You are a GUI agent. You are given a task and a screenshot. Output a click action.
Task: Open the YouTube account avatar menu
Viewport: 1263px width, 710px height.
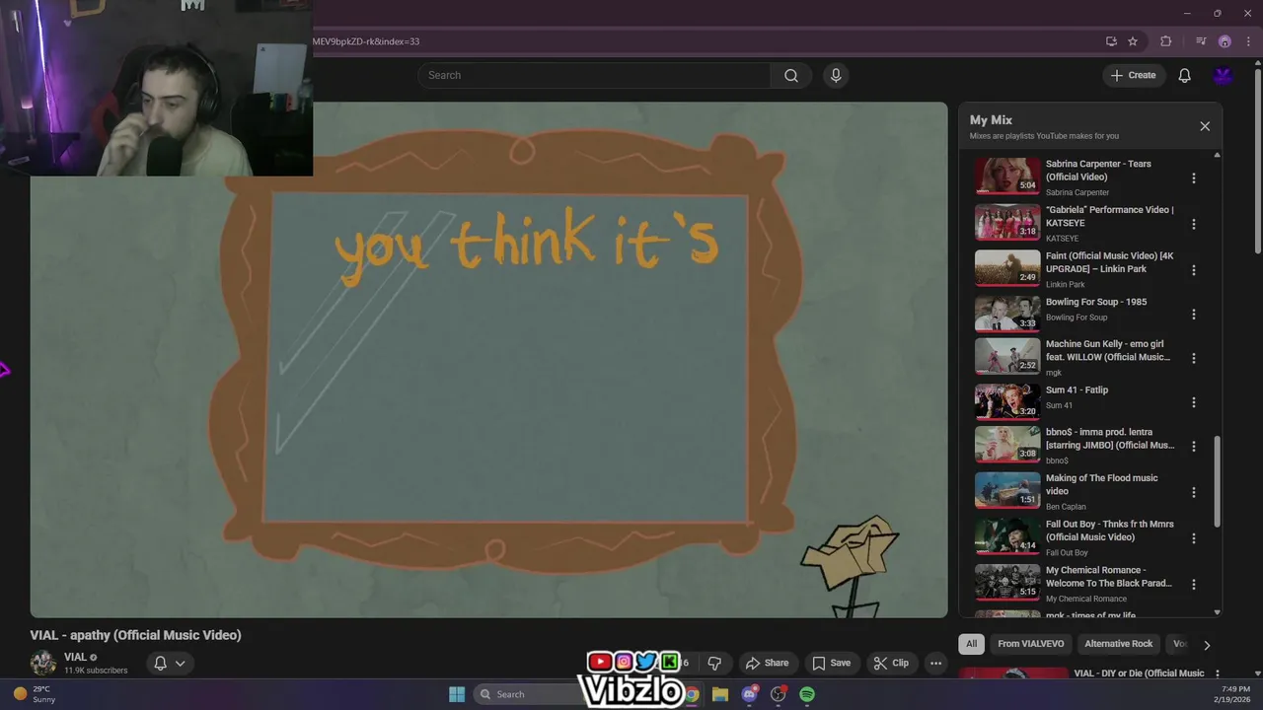(1224, 75)
